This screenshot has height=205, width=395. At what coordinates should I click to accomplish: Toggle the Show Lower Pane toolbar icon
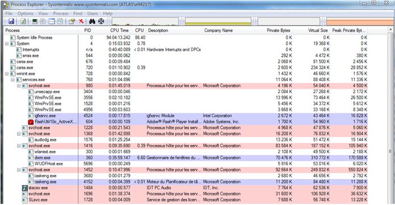52,22
